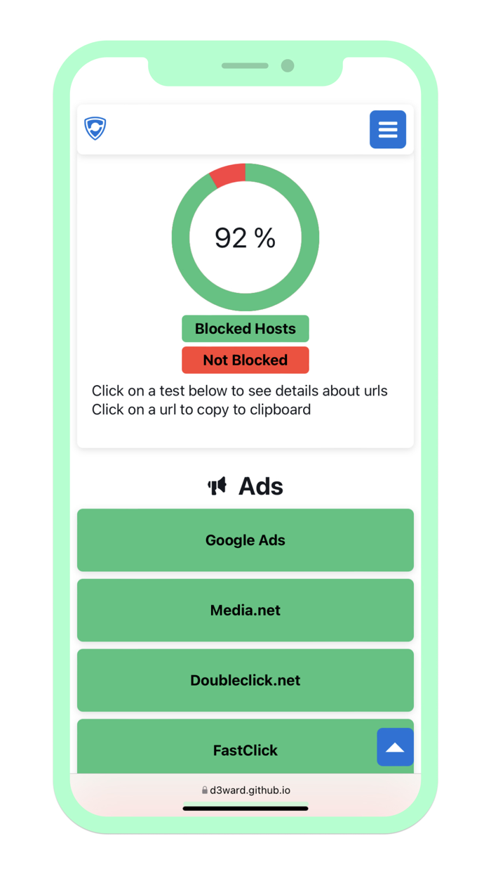The height and width of the screenshot is (874, 491).
Task: Click the lock icon in the address bar
Action: pyautogui.click(x=203, y=790)
